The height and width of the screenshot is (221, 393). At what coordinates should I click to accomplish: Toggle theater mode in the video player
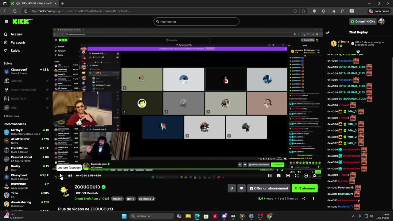coord(288,176)
